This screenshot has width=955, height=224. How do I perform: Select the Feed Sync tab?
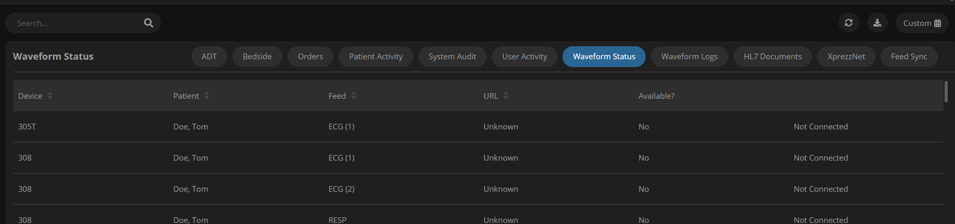[909, 57]
